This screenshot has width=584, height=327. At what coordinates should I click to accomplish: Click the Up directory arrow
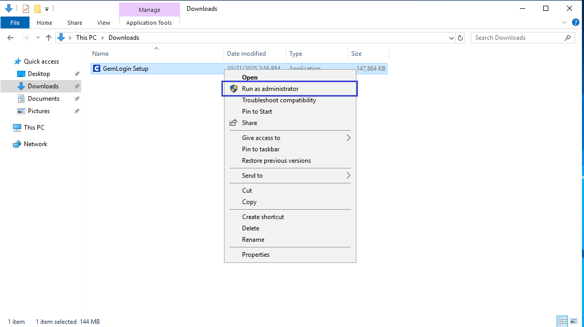[49, 38]
